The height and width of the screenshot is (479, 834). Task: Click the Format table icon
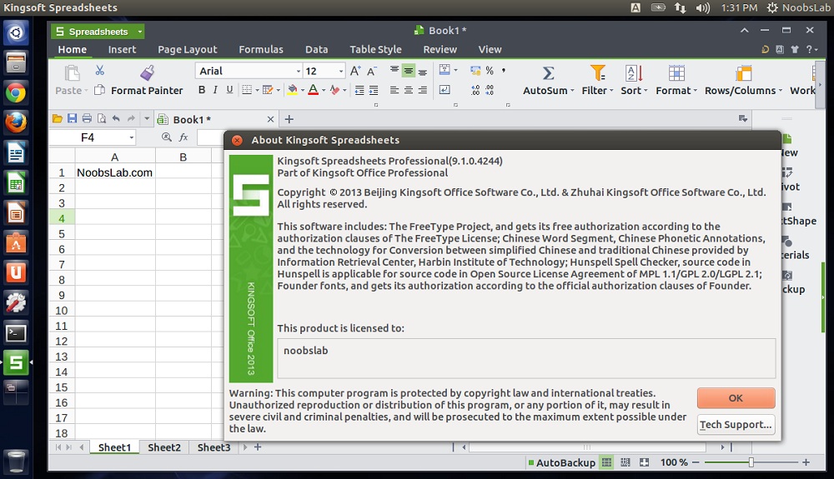pos(676,72)
